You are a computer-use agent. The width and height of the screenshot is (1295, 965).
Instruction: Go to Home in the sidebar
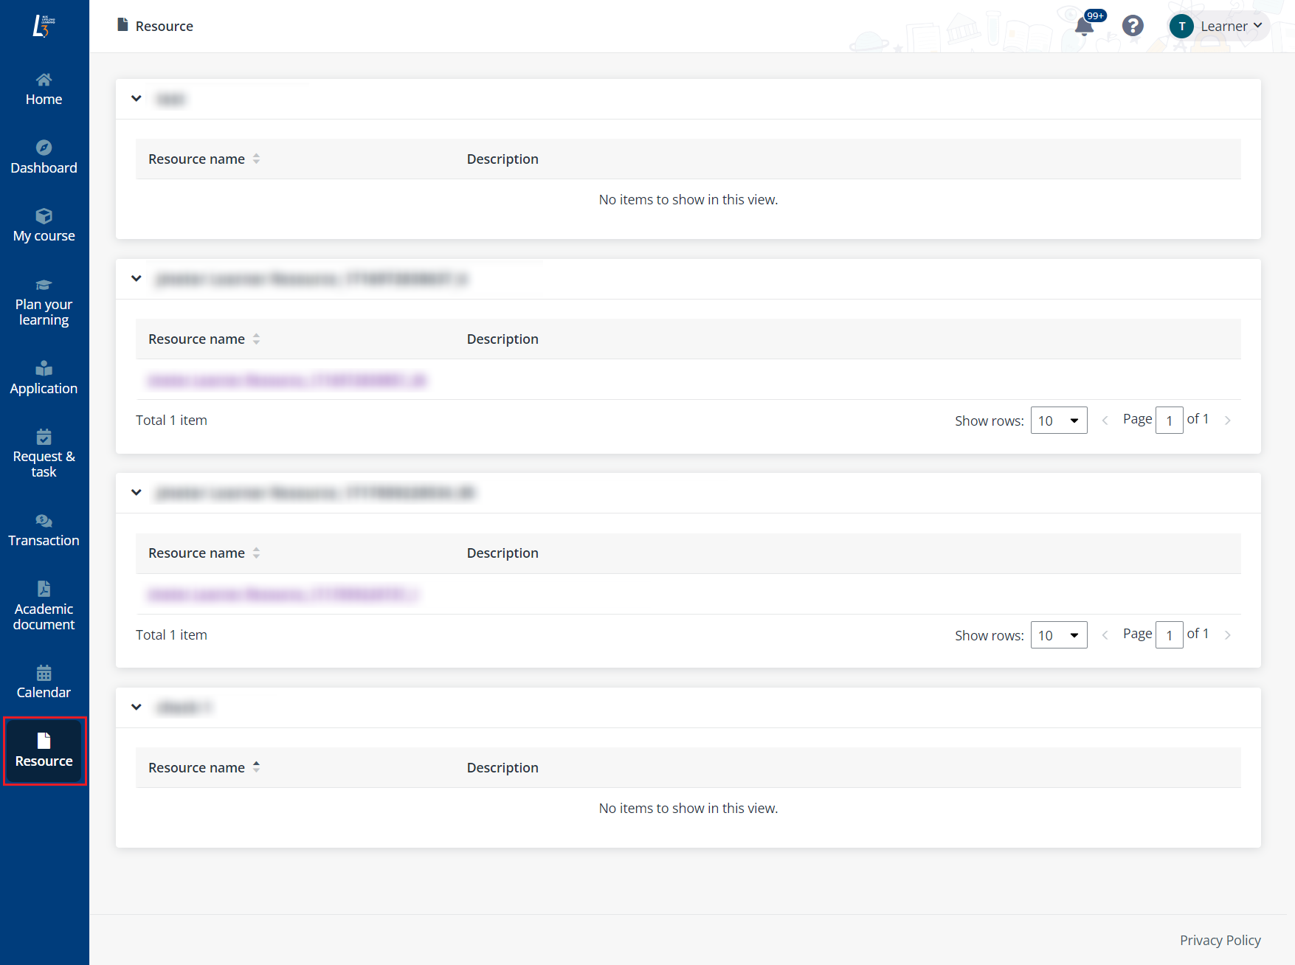(x=44, y=89)
